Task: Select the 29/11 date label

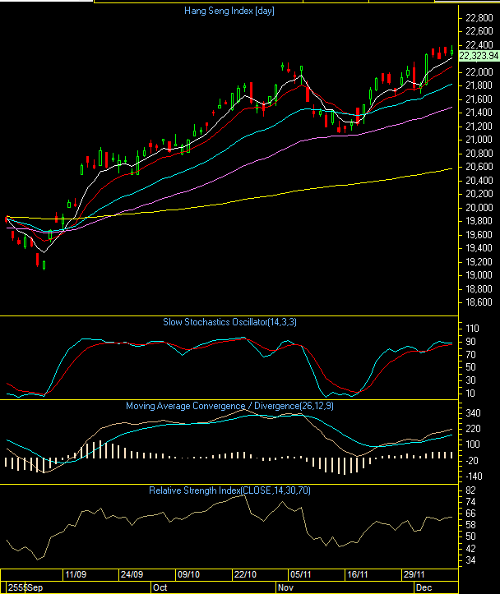Action: (414, 574)
